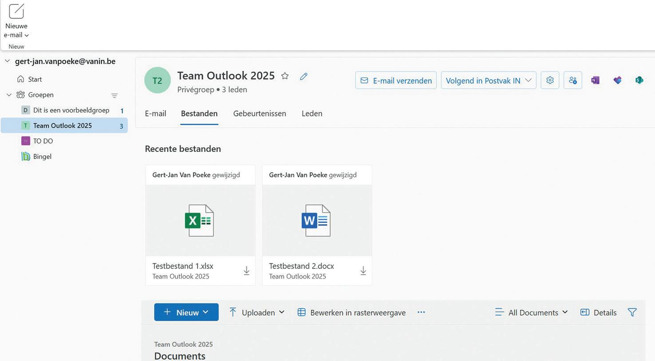Open the Viva Engage icon

click(617, 80)
